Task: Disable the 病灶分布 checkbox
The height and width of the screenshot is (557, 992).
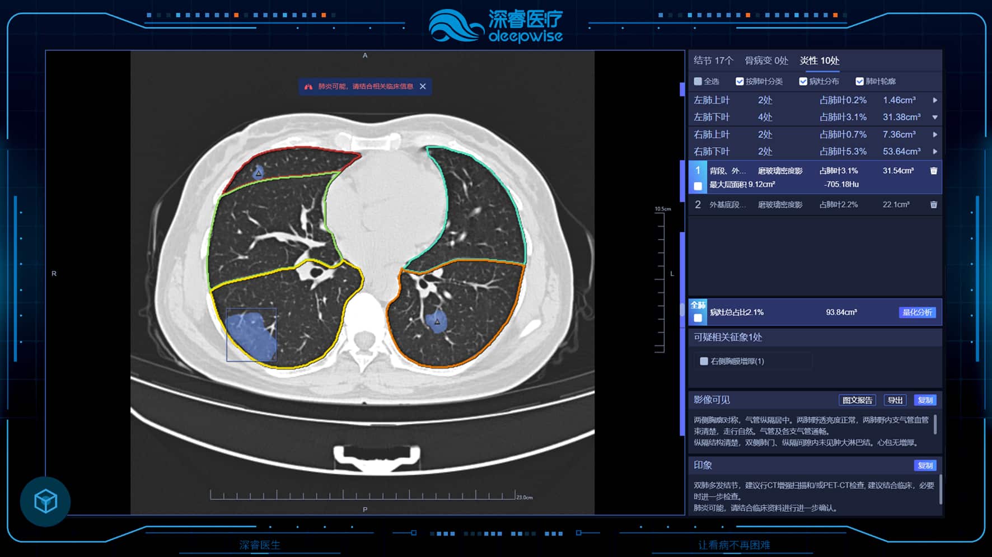Action: pos(803,81)
